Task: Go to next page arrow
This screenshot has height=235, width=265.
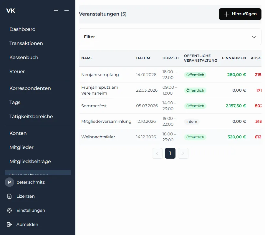Action: [183, 153]
